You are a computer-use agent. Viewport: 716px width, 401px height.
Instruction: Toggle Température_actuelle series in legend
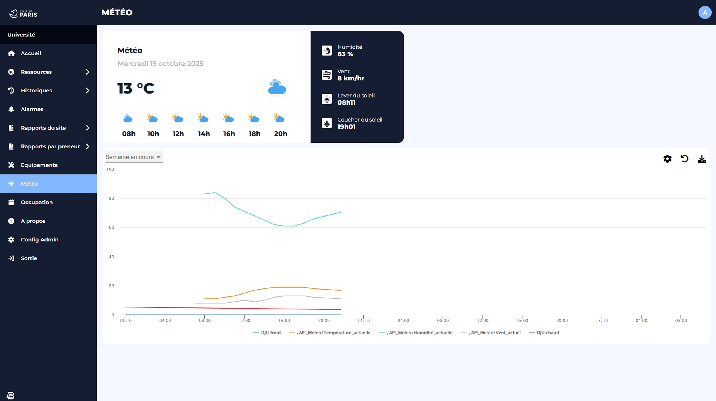tap(333, 333)
